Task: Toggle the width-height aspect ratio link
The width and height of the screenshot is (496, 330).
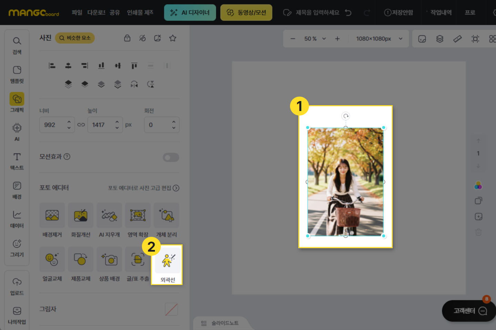Action: tap(81, 125)
